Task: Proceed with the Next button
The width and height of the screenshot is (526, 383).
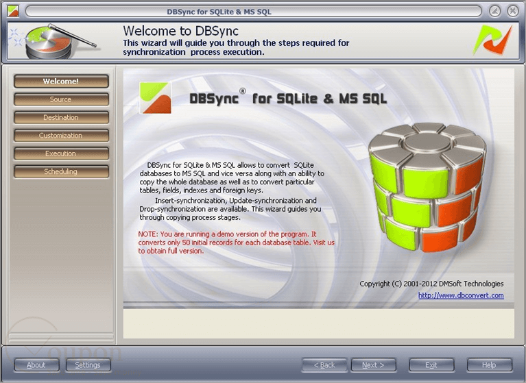Action: [373, 365]
